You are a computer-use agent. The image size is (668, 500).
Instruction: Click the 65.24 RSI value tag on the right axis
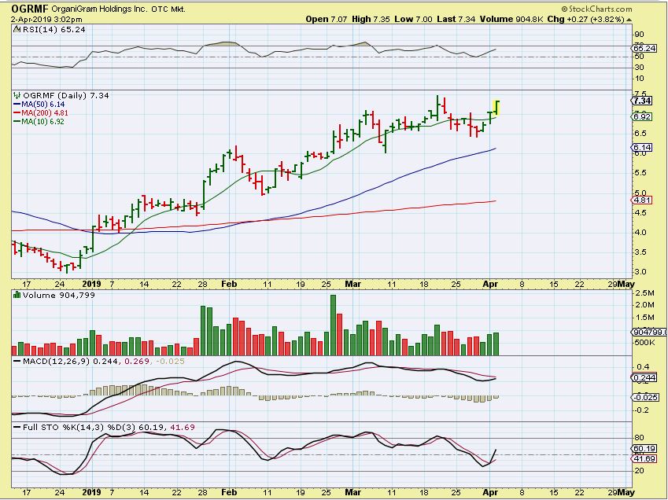pos(644,48)
